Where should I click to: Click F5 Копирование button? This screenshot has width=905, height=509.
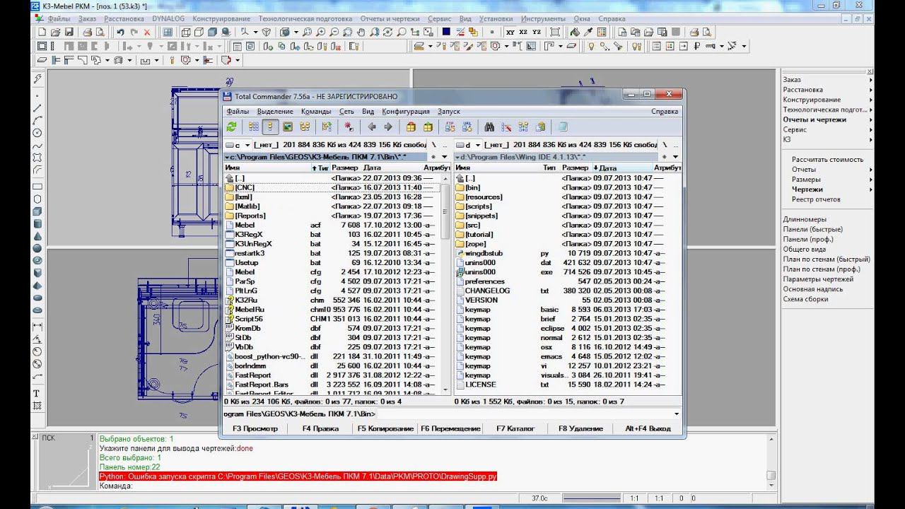click(x=385, y=428)
